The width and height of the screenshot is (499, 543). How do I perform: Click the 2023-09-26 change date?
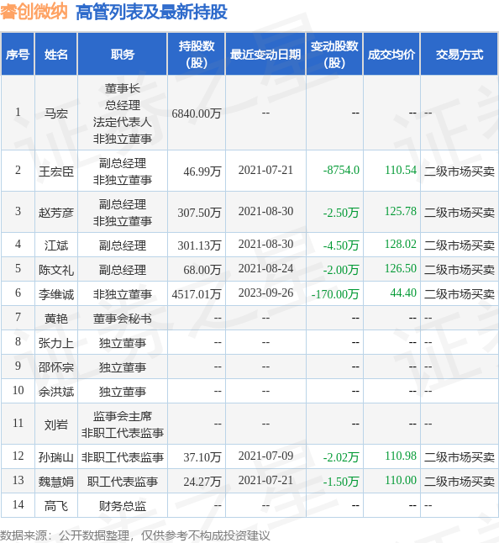265,293
